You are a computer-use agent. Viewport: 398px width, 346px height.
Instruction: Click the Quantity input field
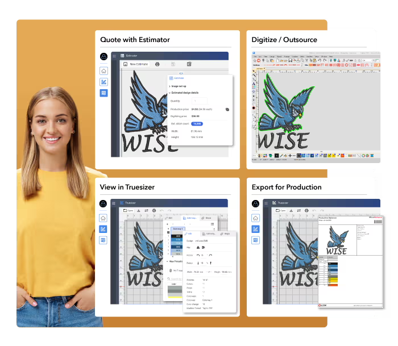[x=199, y=101]
